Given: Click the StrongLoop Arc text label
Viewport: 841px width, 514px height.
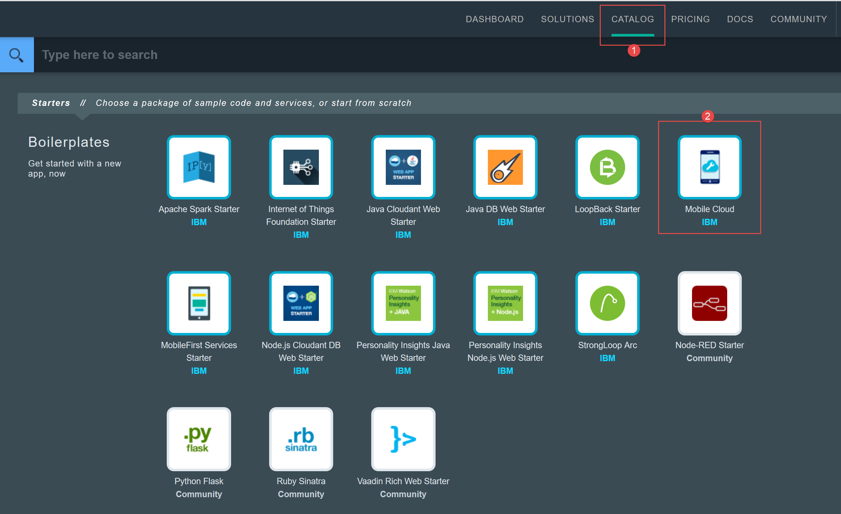Looking at the screenshot, I should (607, 345).
